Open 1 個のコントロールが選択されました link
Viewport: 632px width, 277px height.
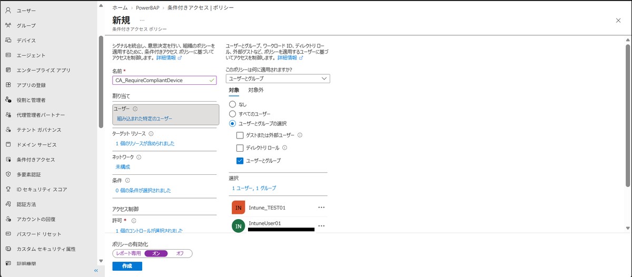[x=149, y=231]
